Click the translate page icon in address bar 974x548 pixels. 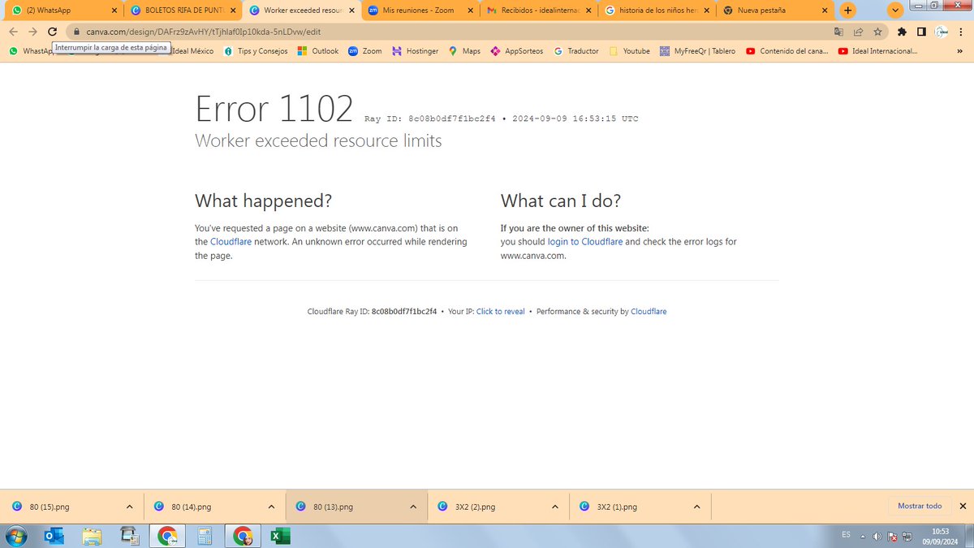839,32
